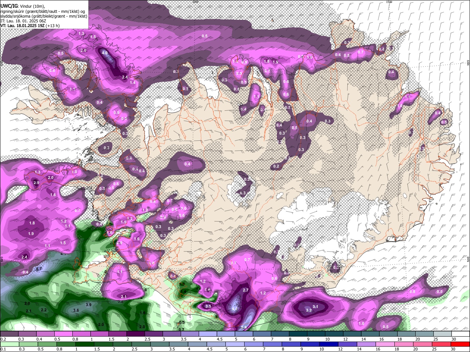Click the light lavender 4–4.5 snow legend swatch
The height and width of the screenshot is (352, 470).
tap(208, 334)
